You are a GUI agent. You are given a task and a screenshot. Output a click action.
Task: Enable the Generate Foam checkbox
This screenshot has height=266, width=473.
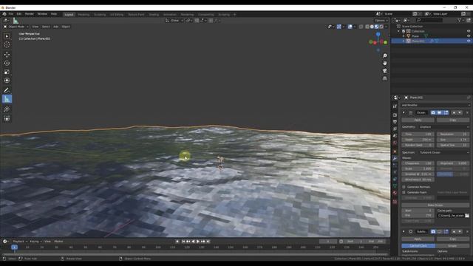coord(404,192)
